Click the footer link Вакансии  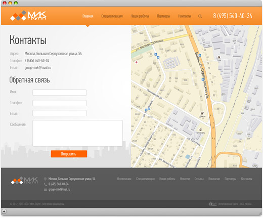[214, 179]
